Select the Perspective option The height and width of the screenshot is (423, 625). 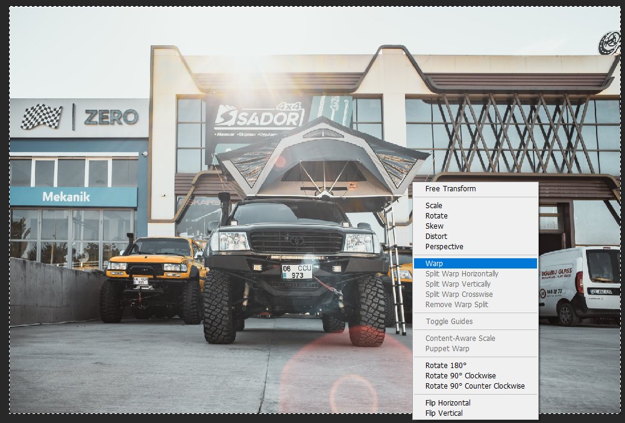(476, 247)
